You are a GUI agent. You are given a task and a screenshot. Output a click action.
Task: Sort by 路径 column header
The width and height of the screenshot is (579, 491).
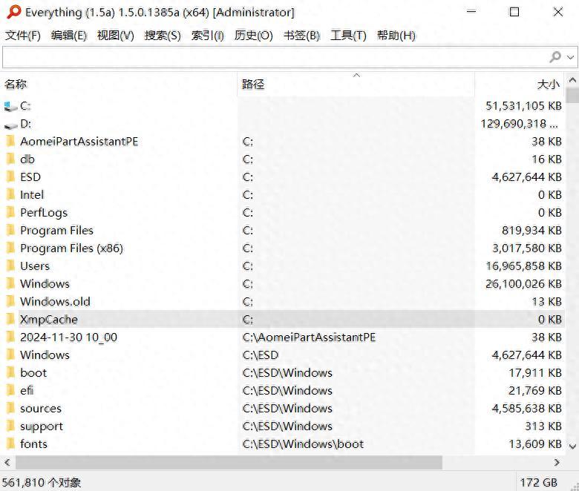tap(253, 85)
